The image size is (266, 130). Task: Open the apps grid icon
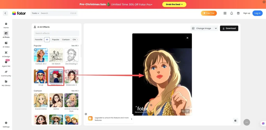pyautogui.click(x=225, y=13)
